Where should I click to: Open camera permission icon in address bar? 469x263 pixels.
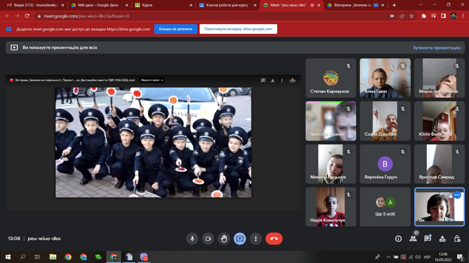pos(392,16)
